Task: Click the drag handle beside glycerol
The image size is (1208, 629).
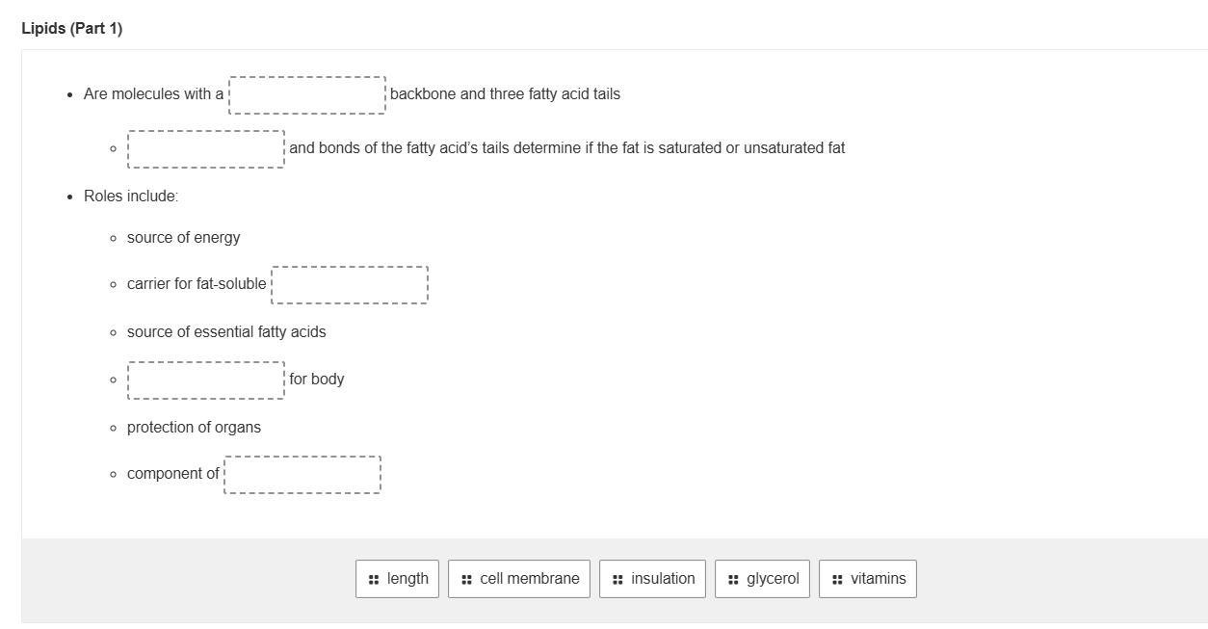Action: [x=733, y=579]
